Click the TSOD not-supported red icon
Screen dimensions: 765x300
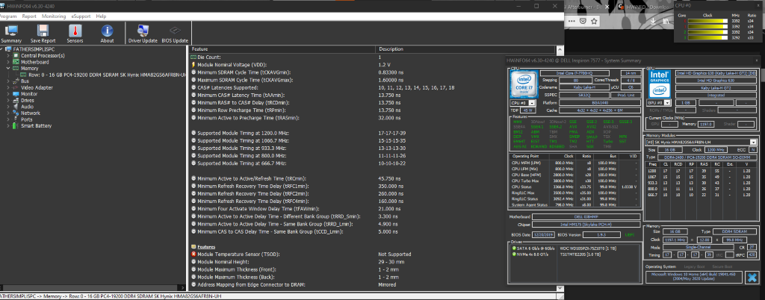coord(193,254)
